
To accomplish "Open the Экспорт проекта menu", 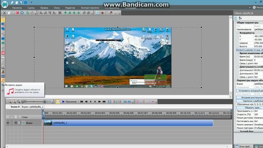I will (x=90, y=8).
